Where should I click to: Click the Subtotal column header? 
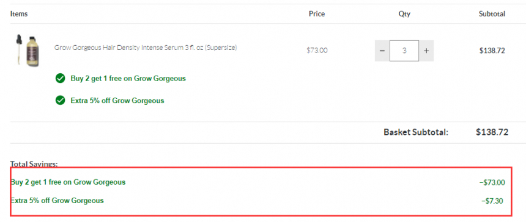[492, 13]
